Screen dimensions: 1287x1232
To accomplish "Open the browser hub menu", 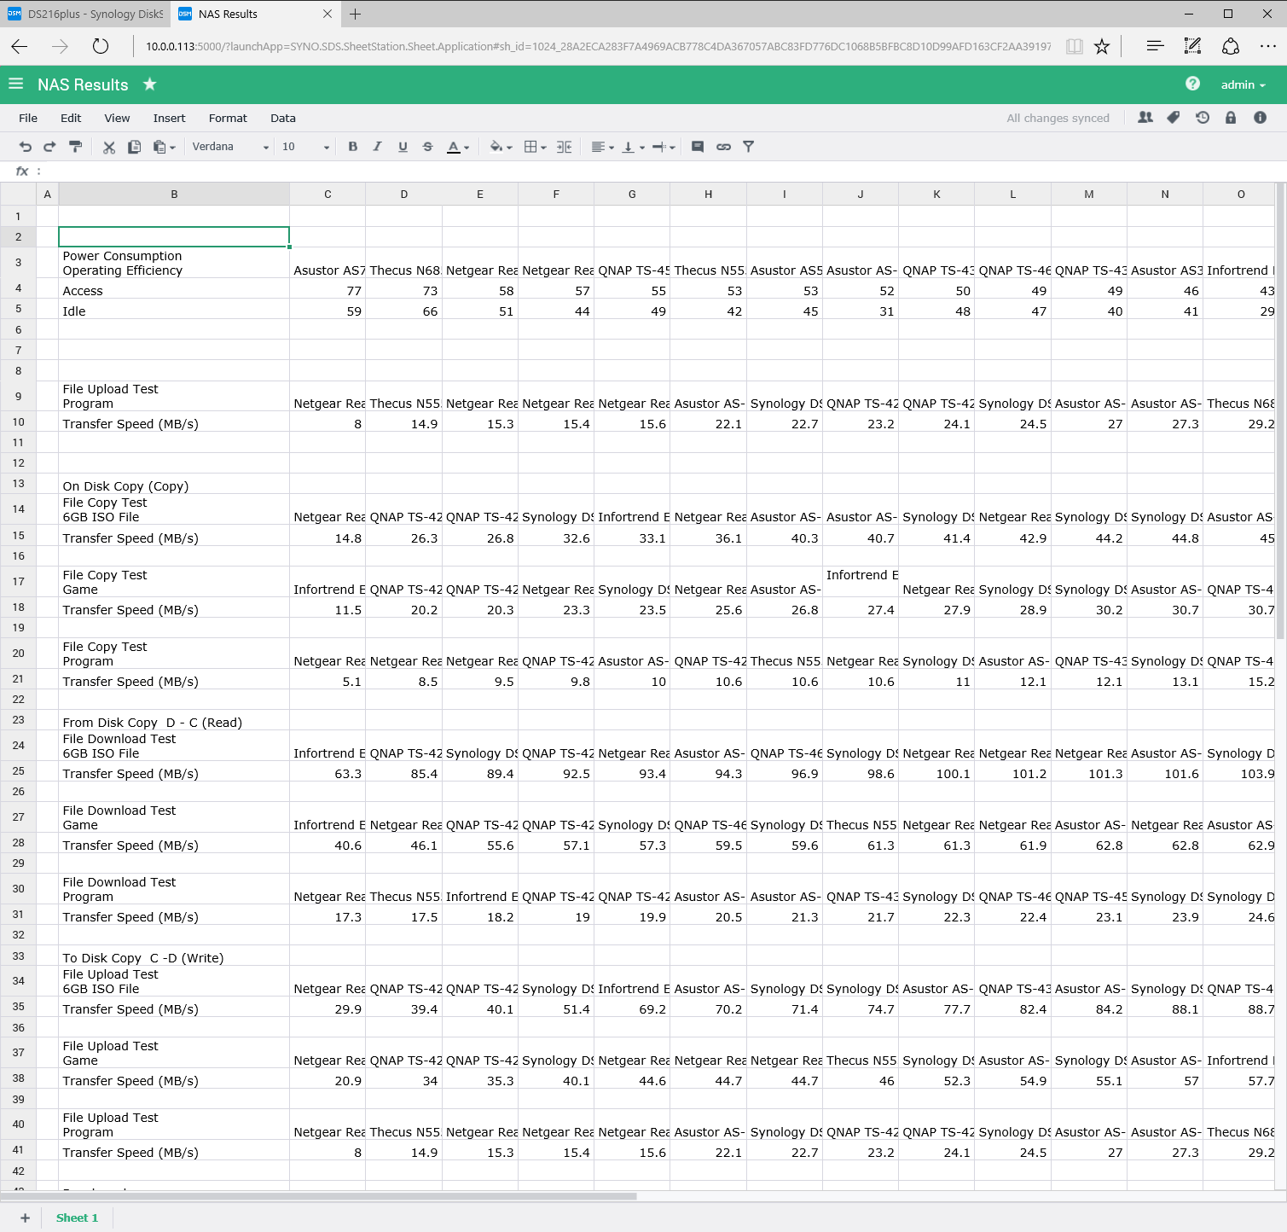I will (x=1155, y=46).
